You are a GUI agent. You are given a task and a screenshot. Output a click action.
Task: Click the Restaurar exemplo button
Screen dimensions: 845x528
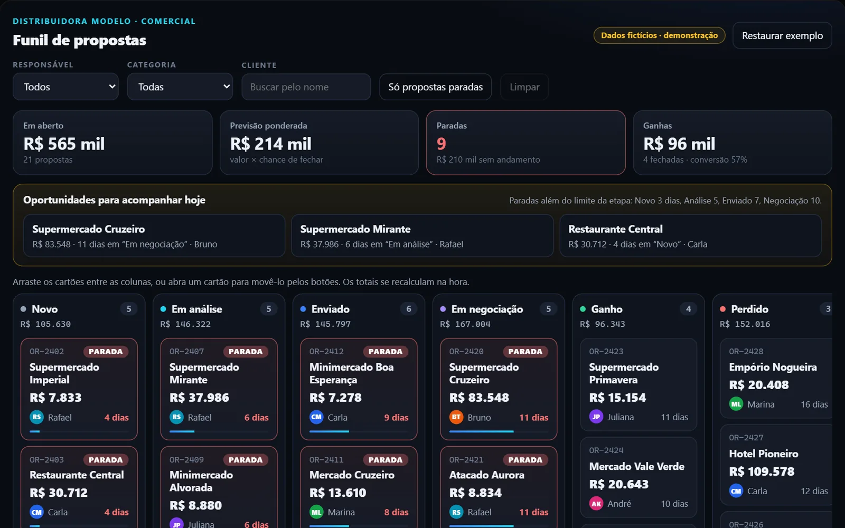tap(782, 35)
